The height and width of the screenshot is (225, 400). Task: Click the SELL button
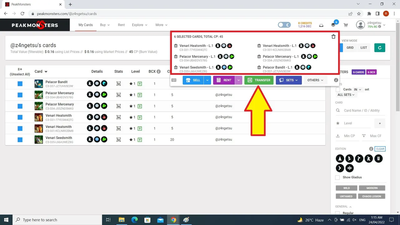[193, 80]
